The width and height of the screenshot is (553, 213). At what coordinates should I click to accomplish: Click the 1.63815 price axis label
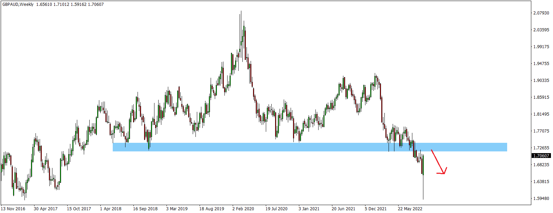[x=541, y=182]
